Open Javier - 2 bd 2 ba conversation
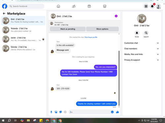165x123 pixels. pos(23,39)
